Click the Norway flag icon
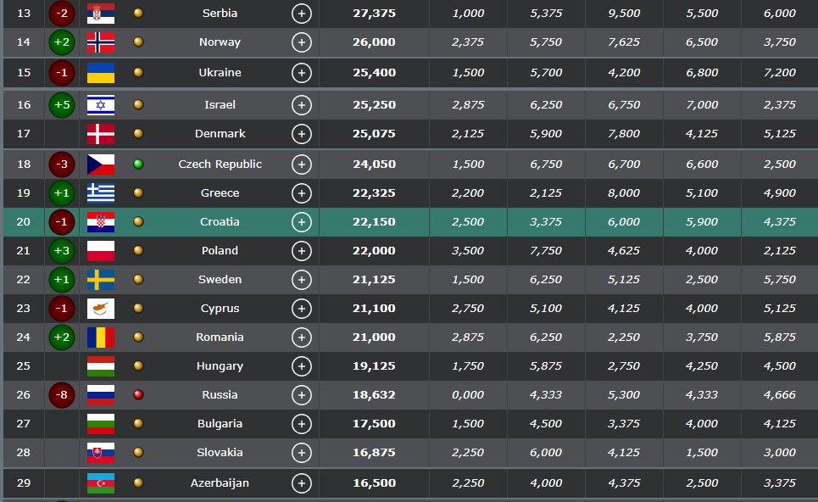Viewport: 818px width, 502px height. point(101,42)
